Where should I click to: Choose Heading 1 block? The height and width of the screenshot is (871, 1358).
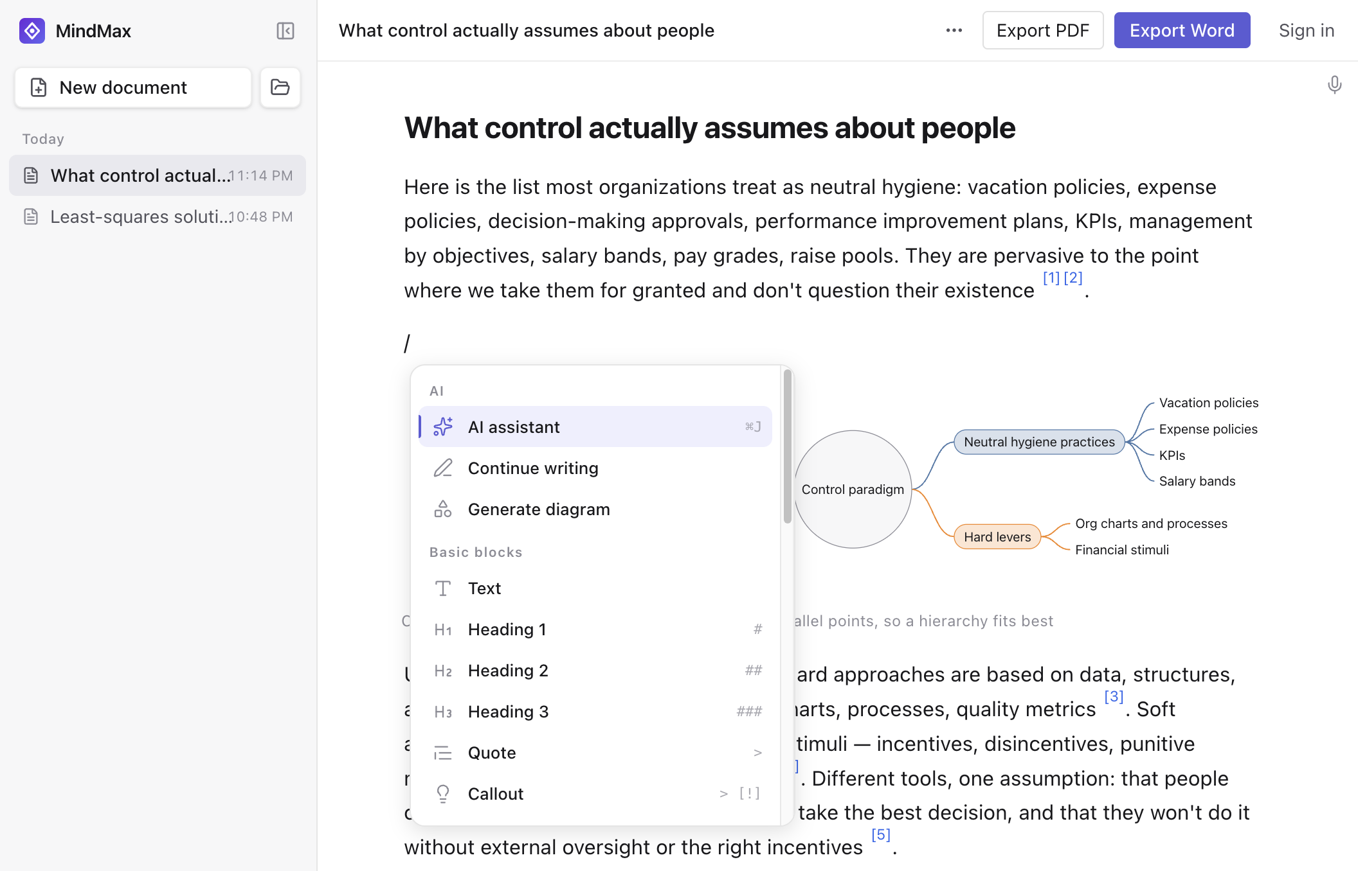click(x=595, y=629)
